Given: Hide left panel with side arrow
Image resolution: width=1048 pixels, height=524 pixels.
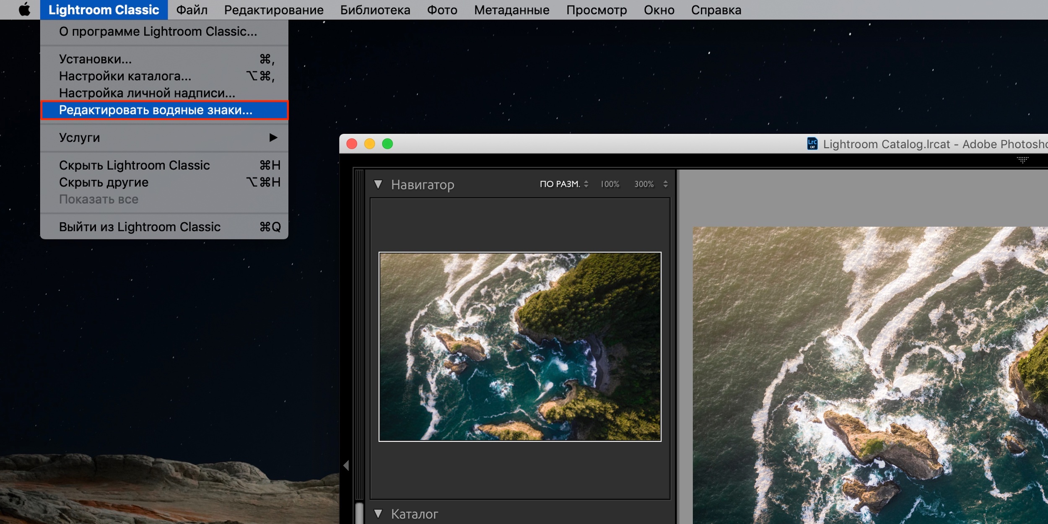Looking at the screenshot, I should coord(346,465).
